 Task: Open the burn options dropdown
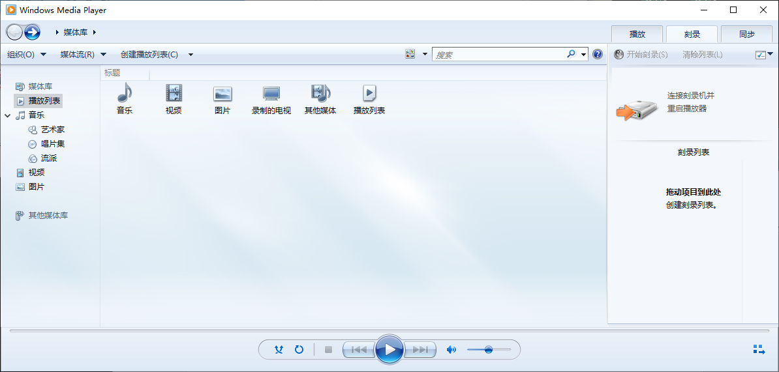(x=764, y=54)
